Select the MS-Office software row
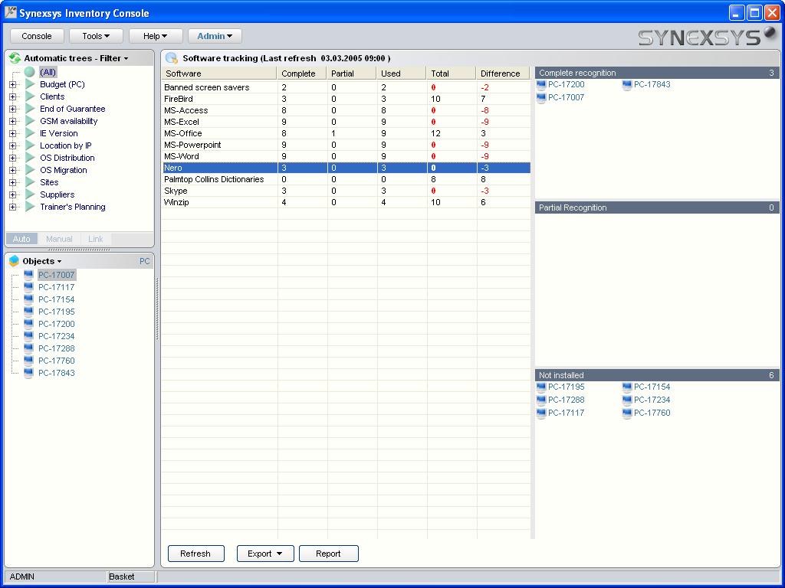Image resolution: width=785 pixels, height=588 pixels. pyautogui.click(x=346, y=133)
